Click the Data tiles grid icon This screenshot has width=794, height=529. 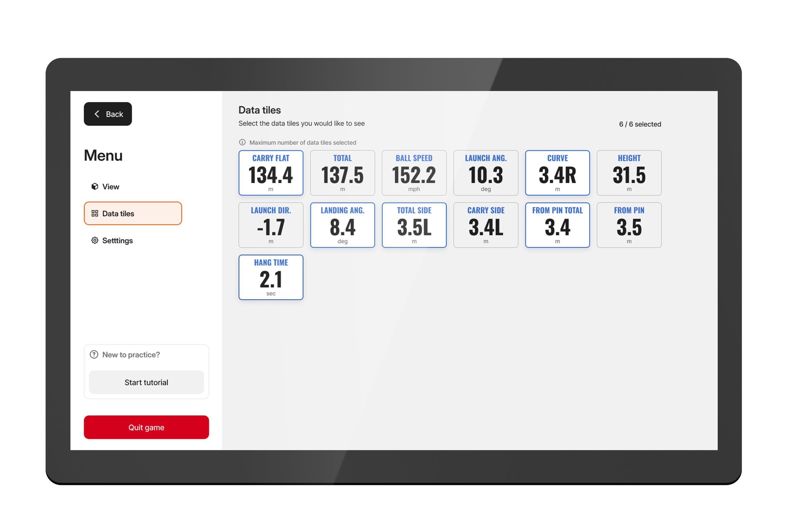(95, 214)
